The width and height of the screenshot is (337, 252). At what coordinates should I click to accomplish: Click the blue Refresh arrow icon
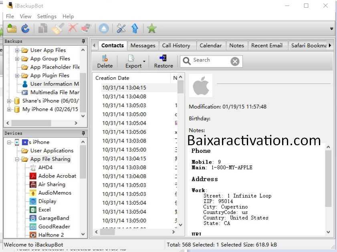[25, 28]
